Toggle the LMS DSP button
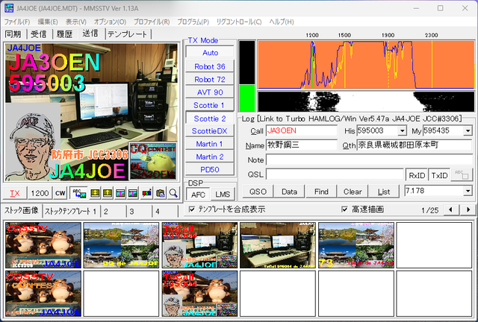The width and height of the screenshot is (478, 322). [x=223, y=195]
